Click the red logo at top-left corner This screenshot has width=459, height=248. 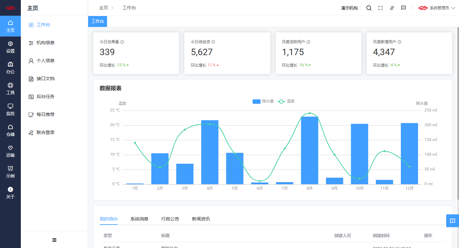point(10,8)
